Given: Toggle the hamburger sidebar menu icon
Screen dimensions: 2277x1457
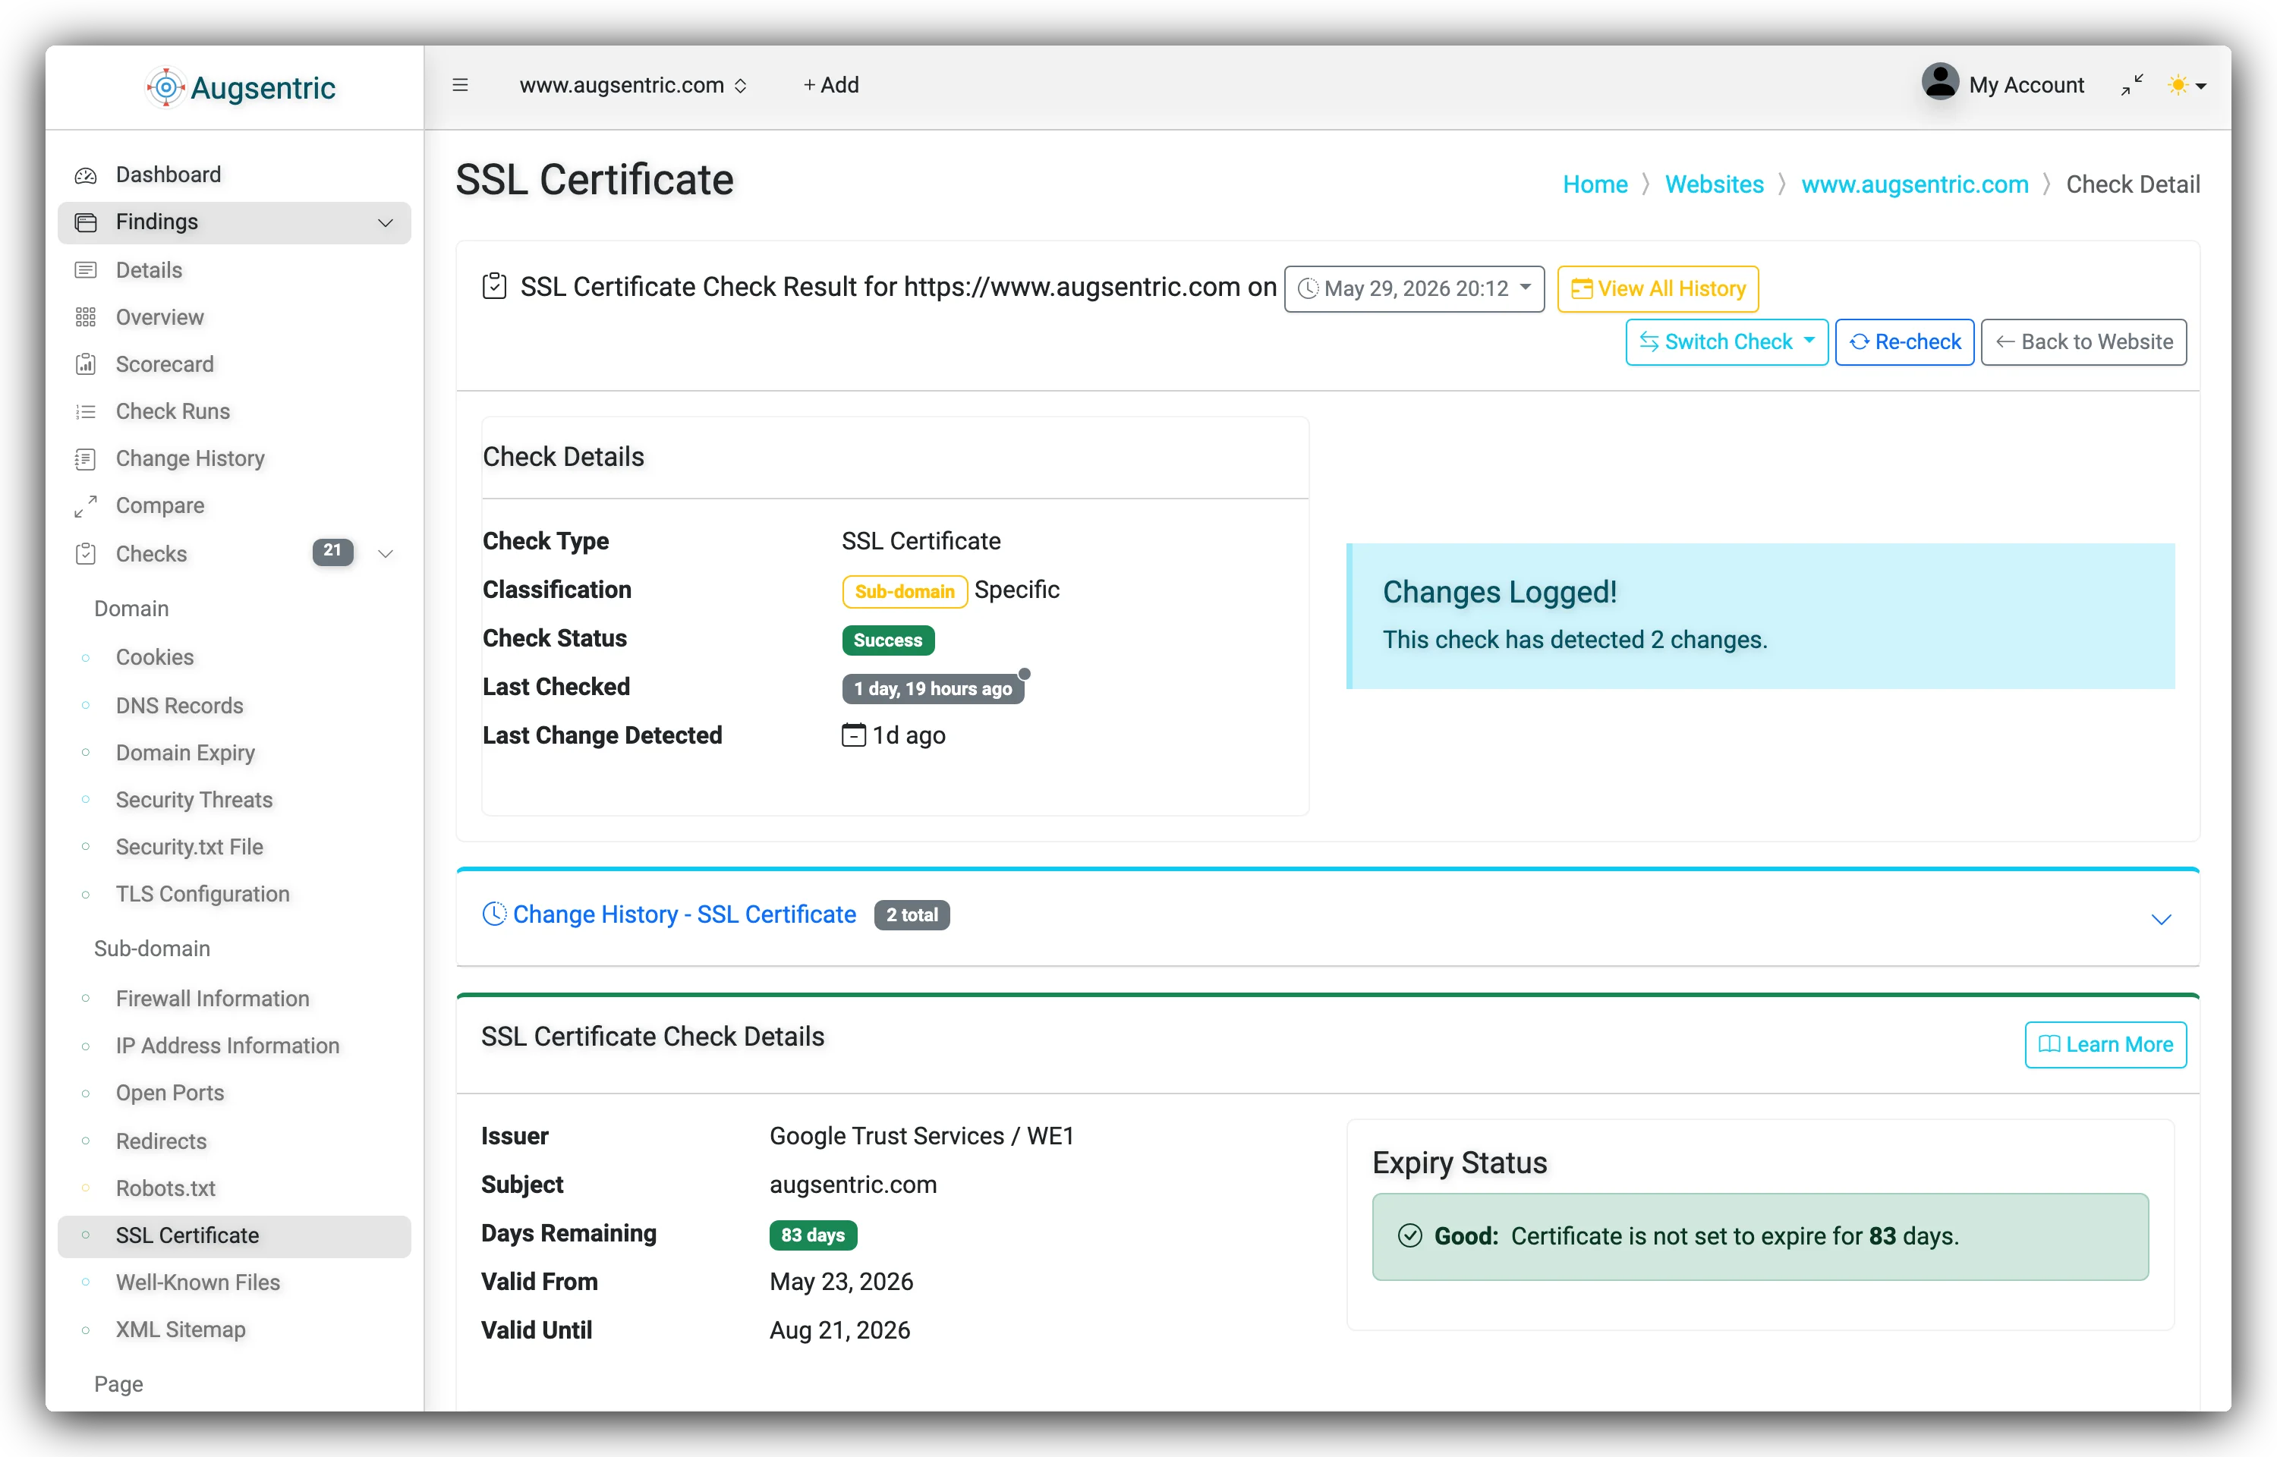Looking at the screenshot, I should click(461, 85).
